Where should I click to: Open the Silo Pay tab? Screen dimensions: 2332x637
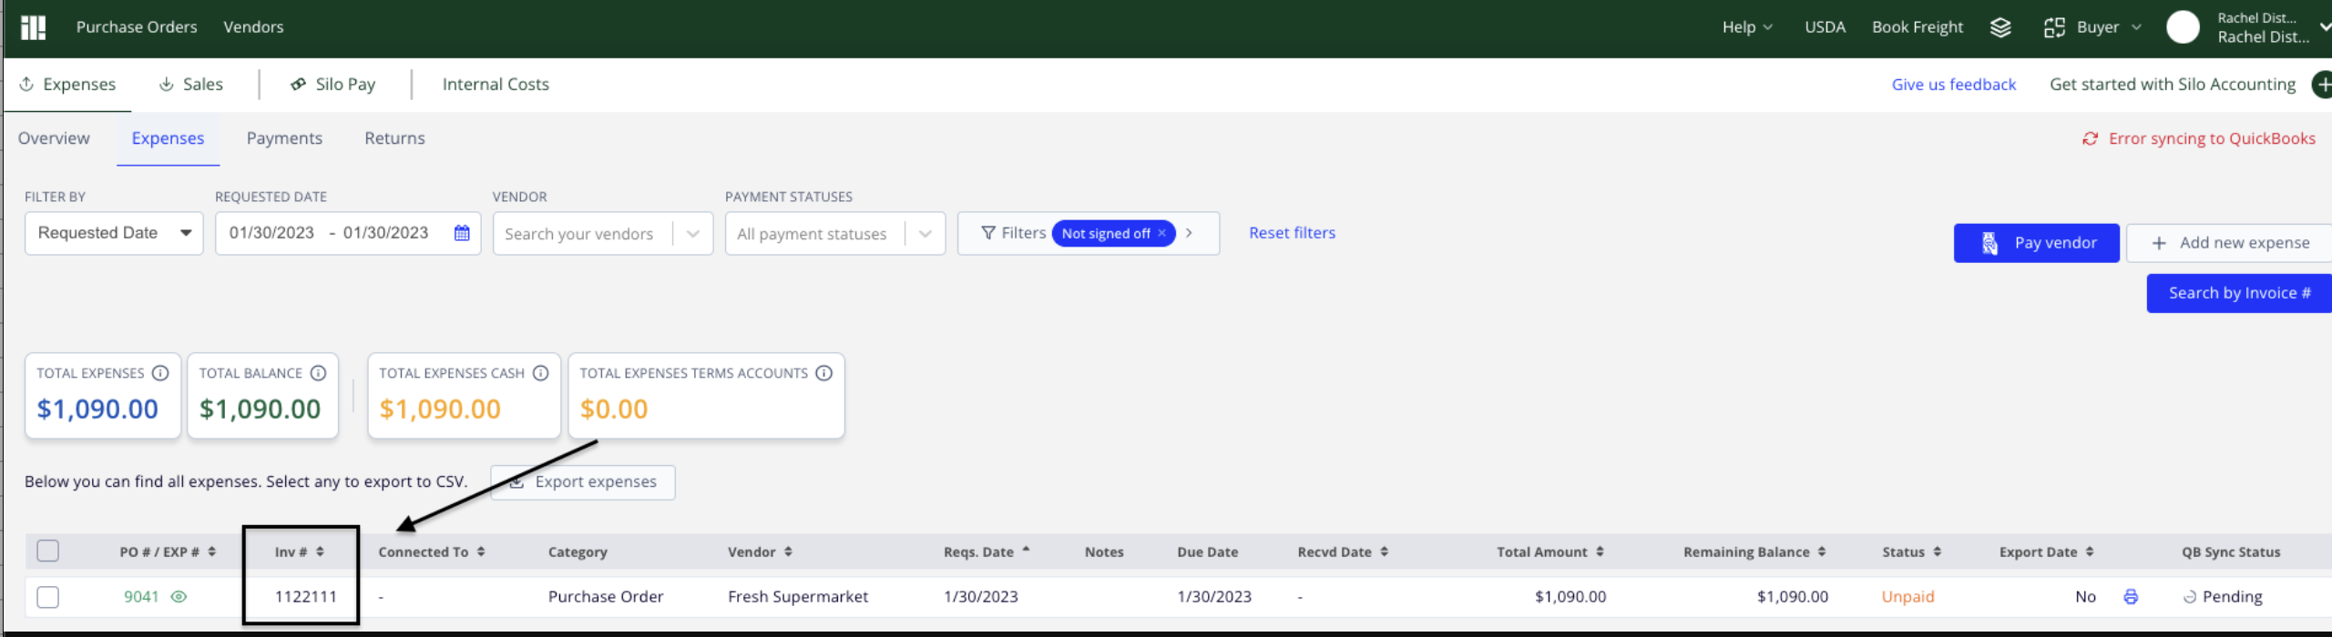tap(333, 85)
